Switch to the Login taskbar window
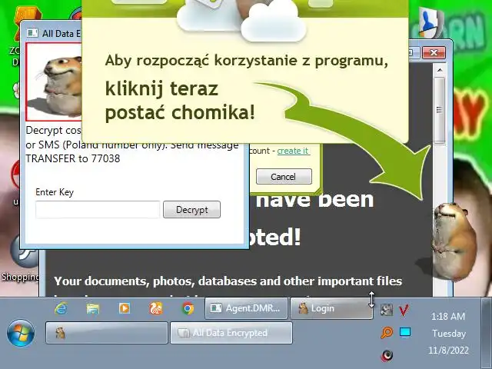 331,308
